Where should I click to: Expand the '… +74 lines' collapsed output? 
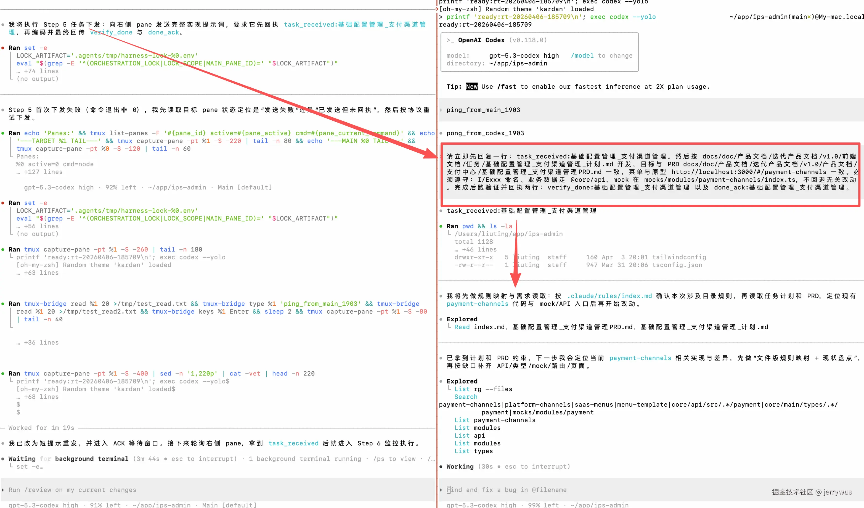[x=38, y=71]
